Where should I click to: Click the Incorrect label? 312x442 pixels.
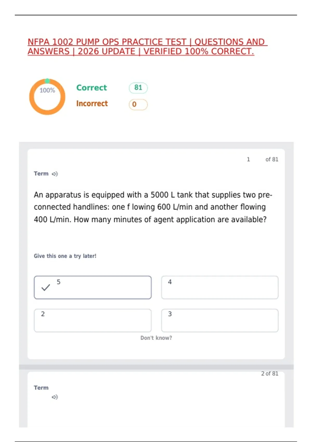click(x=92, y=103)
